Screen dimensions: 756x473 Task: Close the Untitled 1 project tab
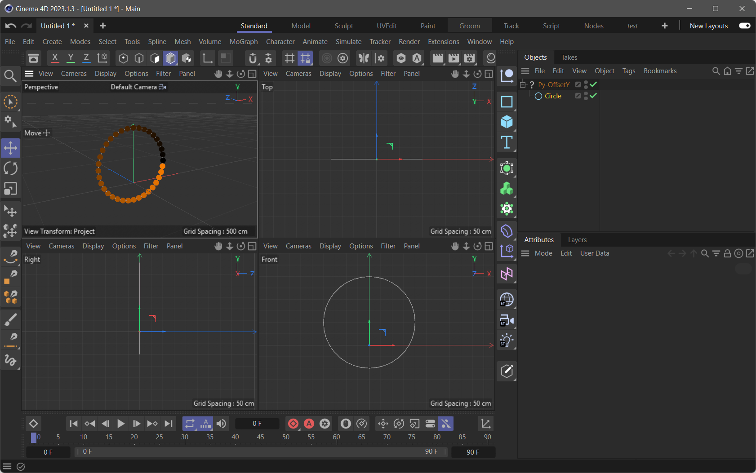(86, 26)
